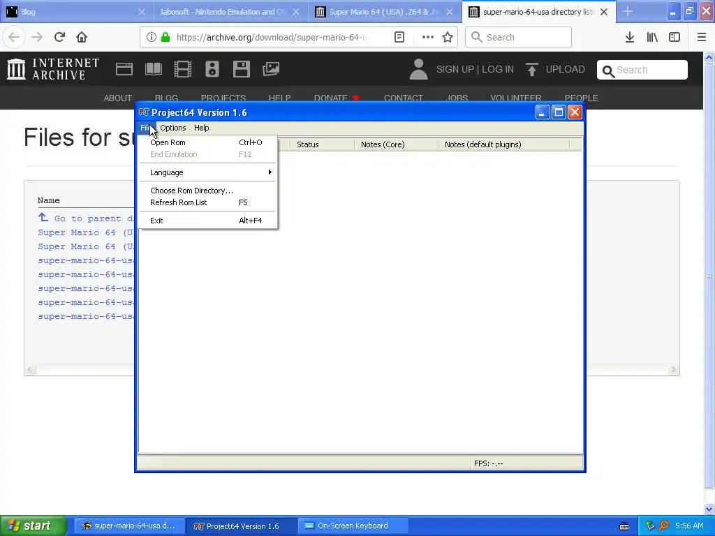Image resolution: width=715 pixels, height=536 pixels.
Task: Click the keyboard icon in taskbar
Action: 624,526
